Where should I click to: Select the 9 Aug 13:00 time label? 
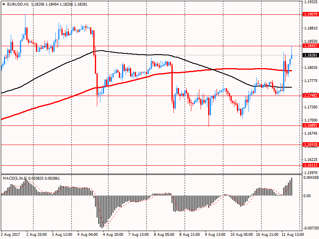click(215, 235)
